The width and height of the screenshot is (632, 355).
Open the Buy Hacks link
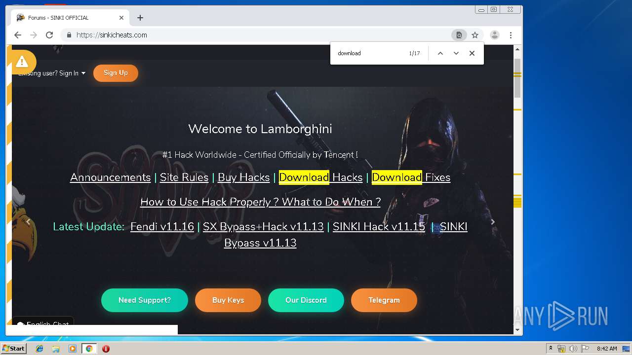[243, 177]
